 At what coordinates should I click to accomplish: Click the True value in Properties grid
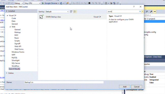pyautogui.click(x=152, y=74)
